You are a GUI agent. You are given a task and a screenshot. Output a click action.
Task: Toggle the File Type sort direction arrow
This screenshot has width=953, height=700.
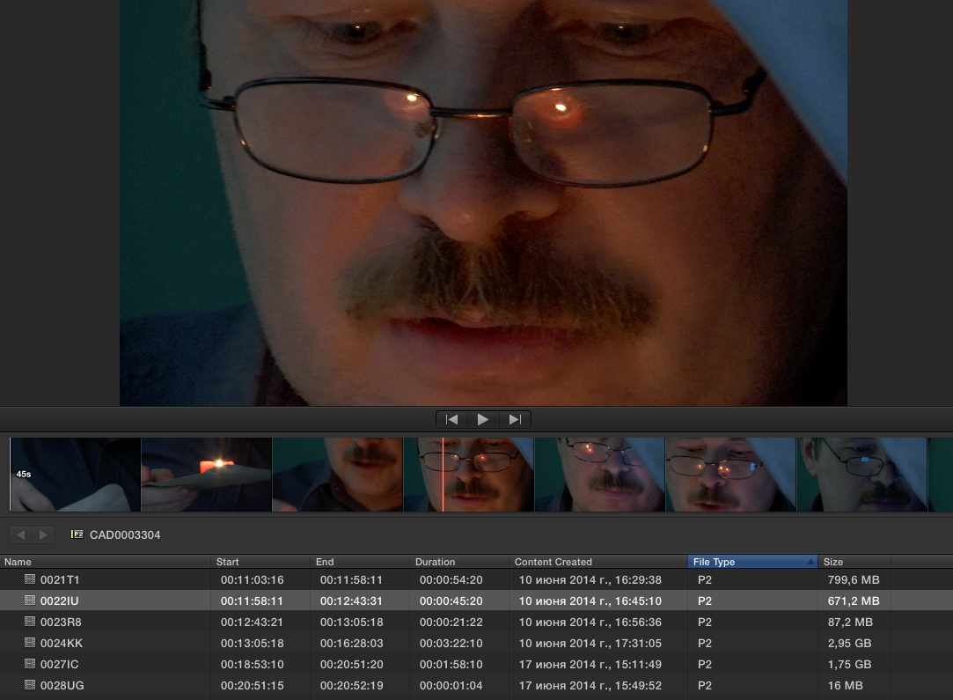tap(810, 562)
